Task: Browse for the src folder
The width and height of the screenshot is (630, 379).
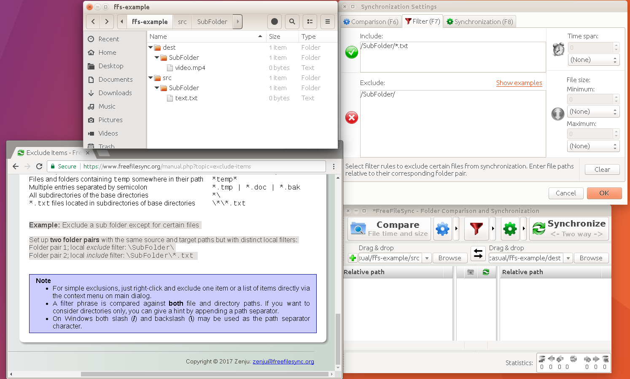Action: point(450,258)
